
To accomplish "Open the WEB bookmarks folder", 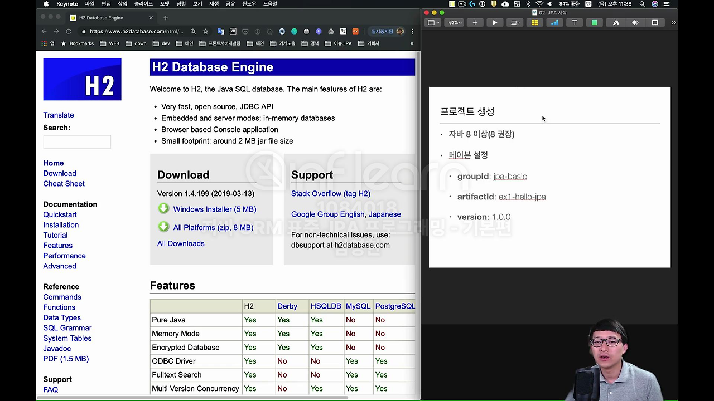I will [109, 43].
